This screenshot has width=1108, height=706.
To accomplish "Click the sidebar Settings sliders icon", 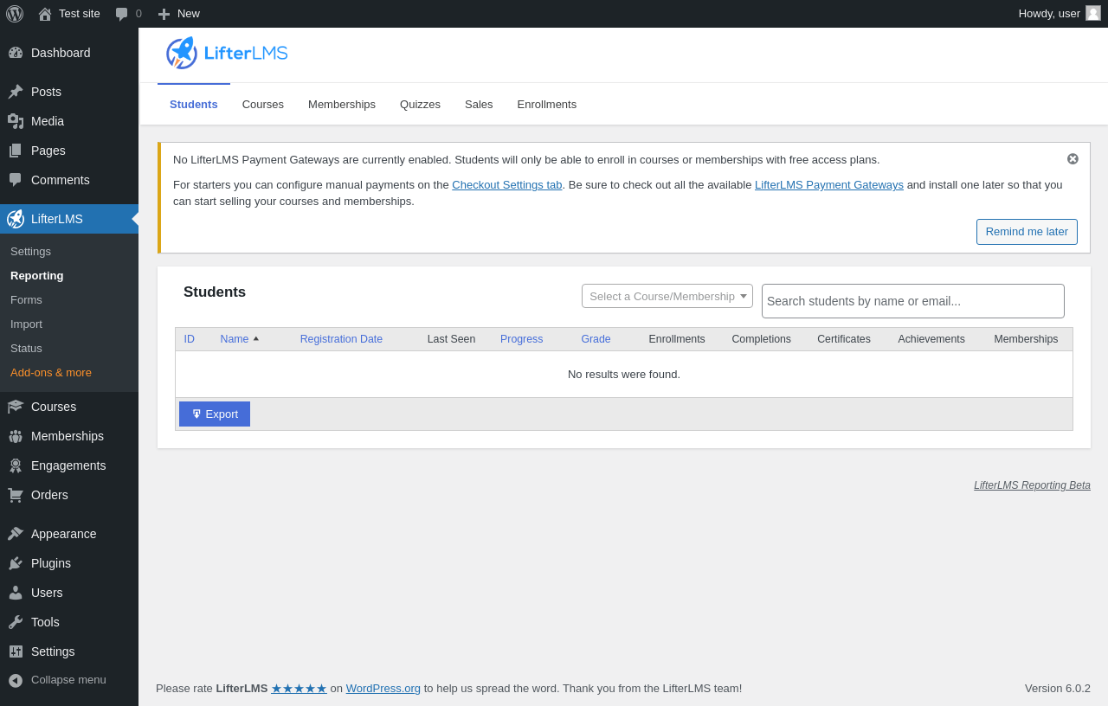I will (16, 651).
